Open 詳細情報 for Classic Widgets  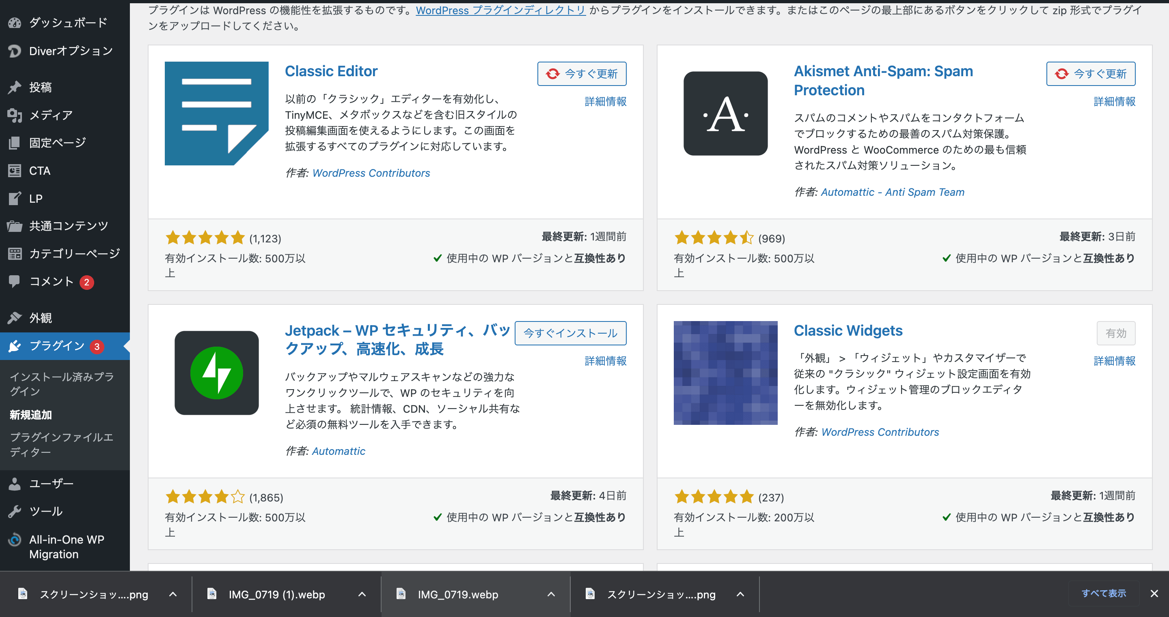1115,361
